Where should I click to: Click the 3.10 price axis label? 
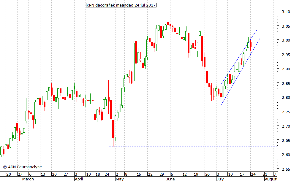tap(286, 12)
